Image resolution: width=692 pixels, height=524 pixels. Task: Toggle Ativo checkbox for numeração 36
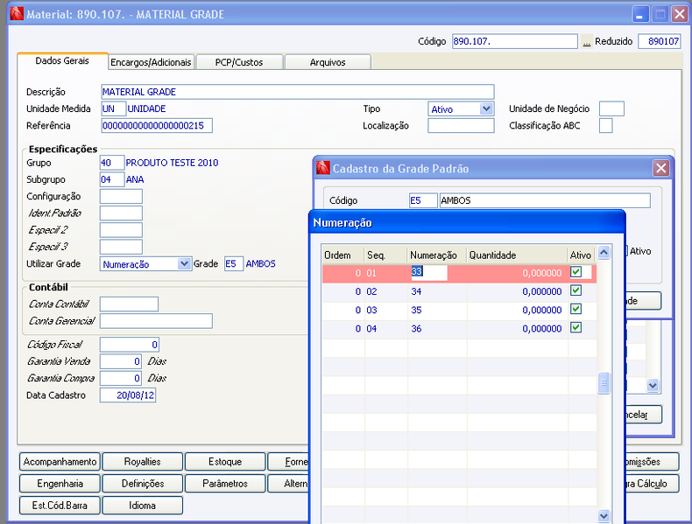tap(575, 327)
